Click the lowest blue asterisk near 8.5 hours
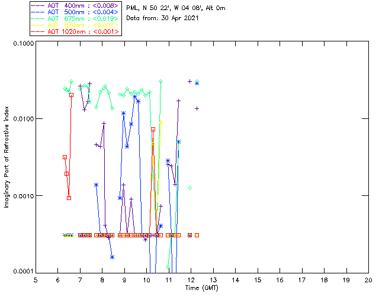 coord(112,257)
